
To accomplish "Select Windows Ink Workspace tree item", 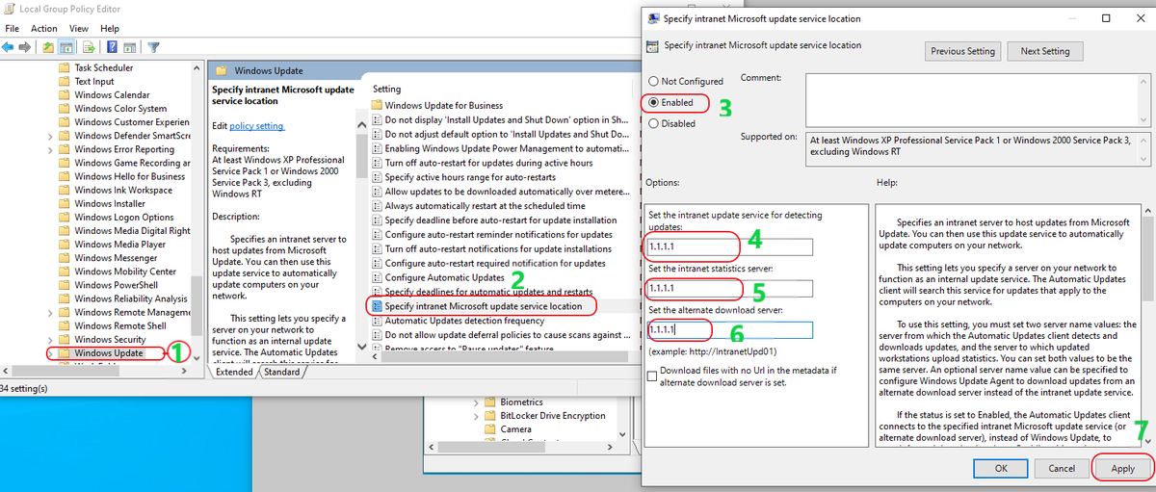I will pos(123,191).
